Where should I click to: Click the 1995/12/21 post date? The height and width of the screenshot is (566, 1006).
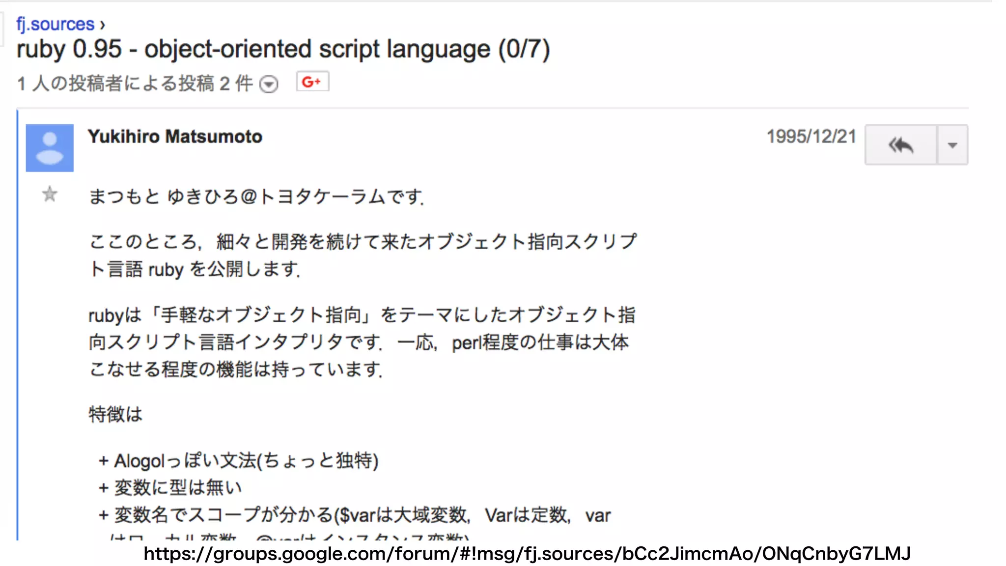pyautogui.click(x=811, y=137)
